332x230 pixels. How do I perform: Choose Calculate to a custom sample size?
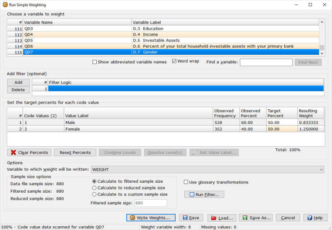click(x=94, y=194)
